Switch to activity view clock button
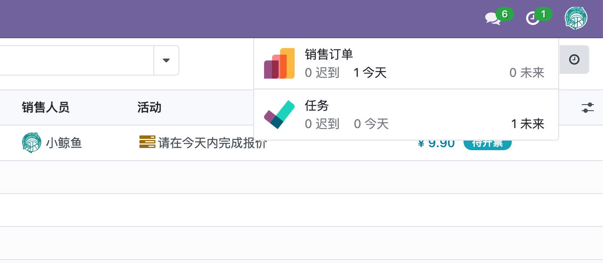Screen dimensions: 603x263 574,59
